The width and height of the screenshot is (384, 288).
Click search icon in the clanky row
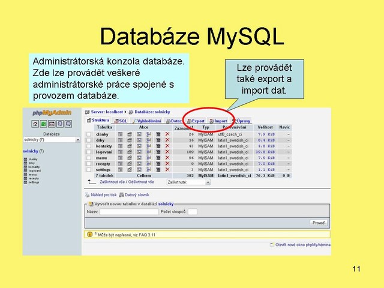139,134
